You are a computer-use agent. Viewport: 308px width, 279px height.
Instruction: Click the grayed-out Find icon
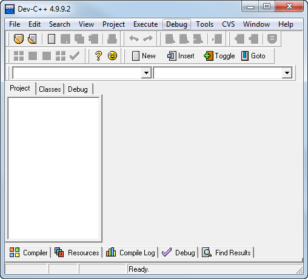click(170, 39)
